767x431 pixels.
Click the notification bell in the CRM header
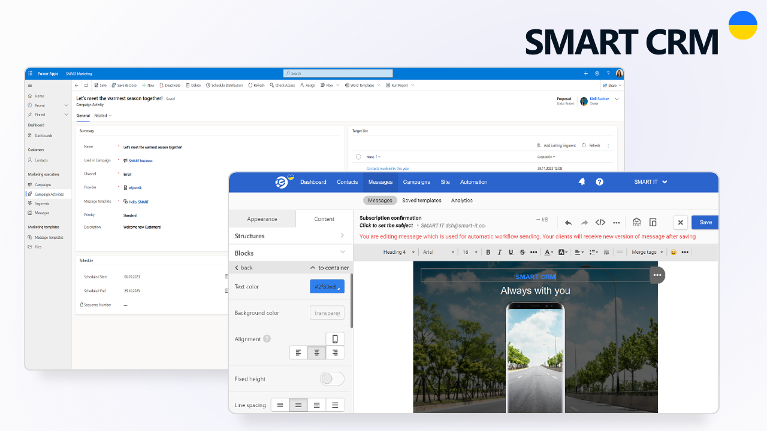click(x=581, y=182)
